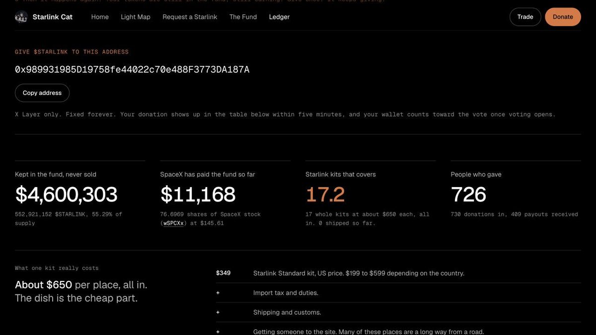Screen dimensions: 596x335
Task: Click the $349 price in cost table
Action: click(223, 273)
